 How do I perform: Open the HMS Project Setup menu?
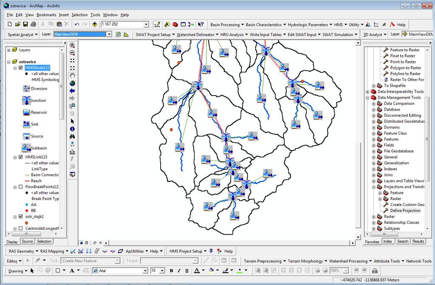(x=188, y=251)
